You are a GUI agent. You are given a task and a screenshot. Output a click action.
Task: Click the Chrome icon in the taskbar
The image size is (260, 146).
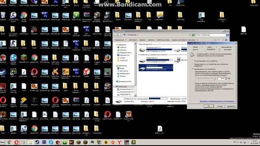point(9,142)
